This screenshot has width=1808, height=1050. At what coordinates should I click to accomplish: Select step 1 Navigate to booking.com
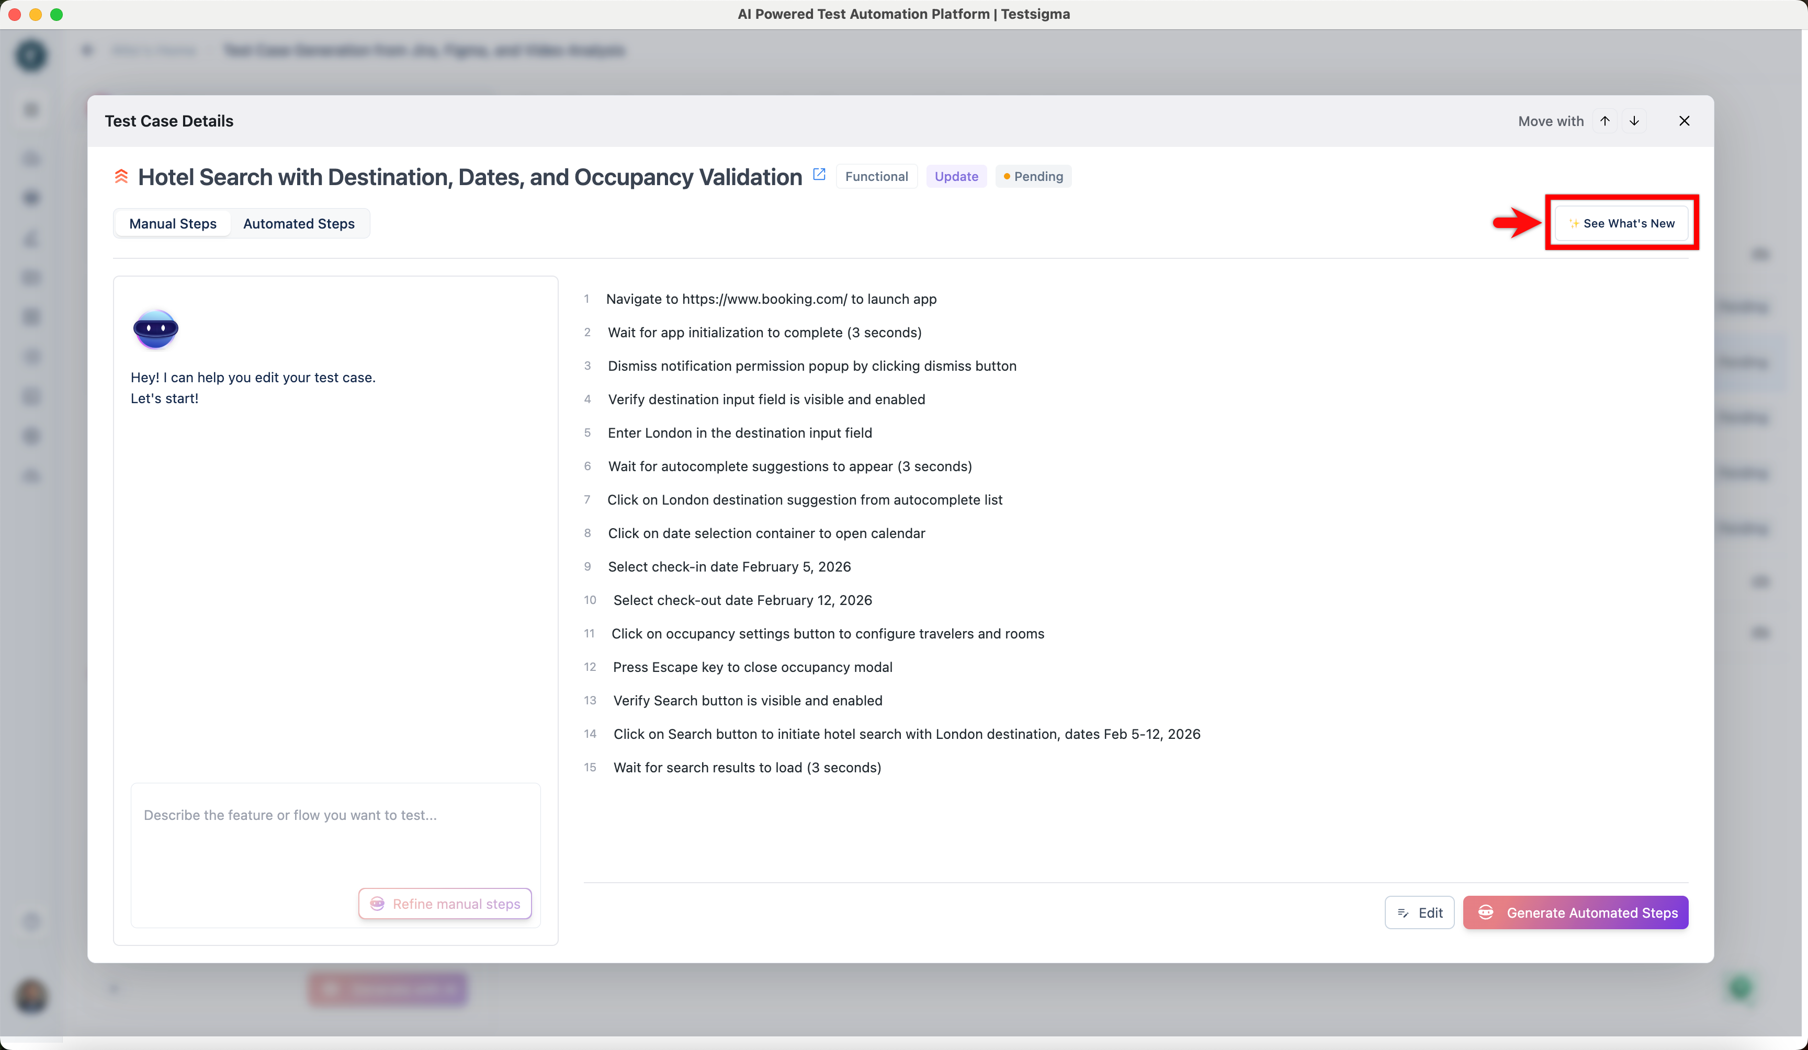(771, 299)
